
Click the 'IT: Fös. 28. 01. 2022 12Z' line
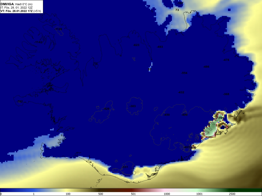point(17,8)
